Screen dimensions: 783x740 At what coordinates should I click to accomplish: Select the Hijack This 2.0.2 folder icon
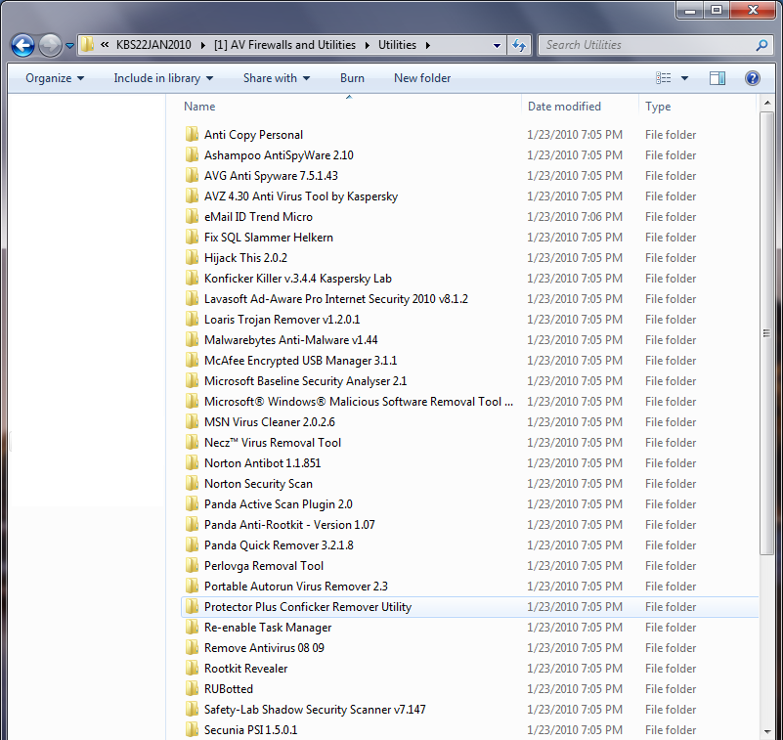click(192, 257)
